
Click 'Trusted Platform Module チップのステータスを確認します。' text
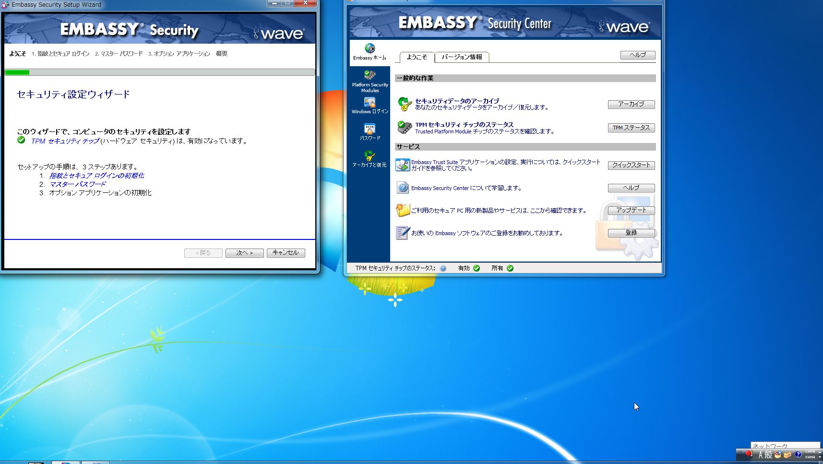485,131
